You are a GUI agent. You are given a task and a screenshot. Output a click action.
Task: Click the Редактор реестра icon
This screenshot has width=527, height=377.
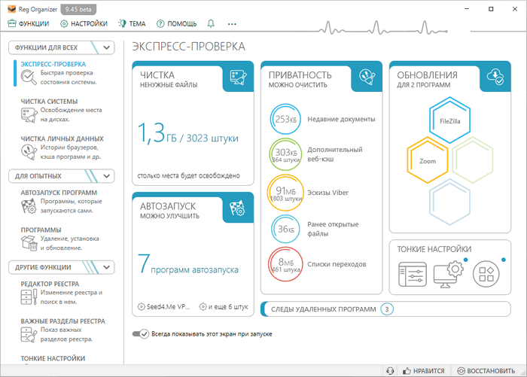pyautogui.click(x=29, y=296)
